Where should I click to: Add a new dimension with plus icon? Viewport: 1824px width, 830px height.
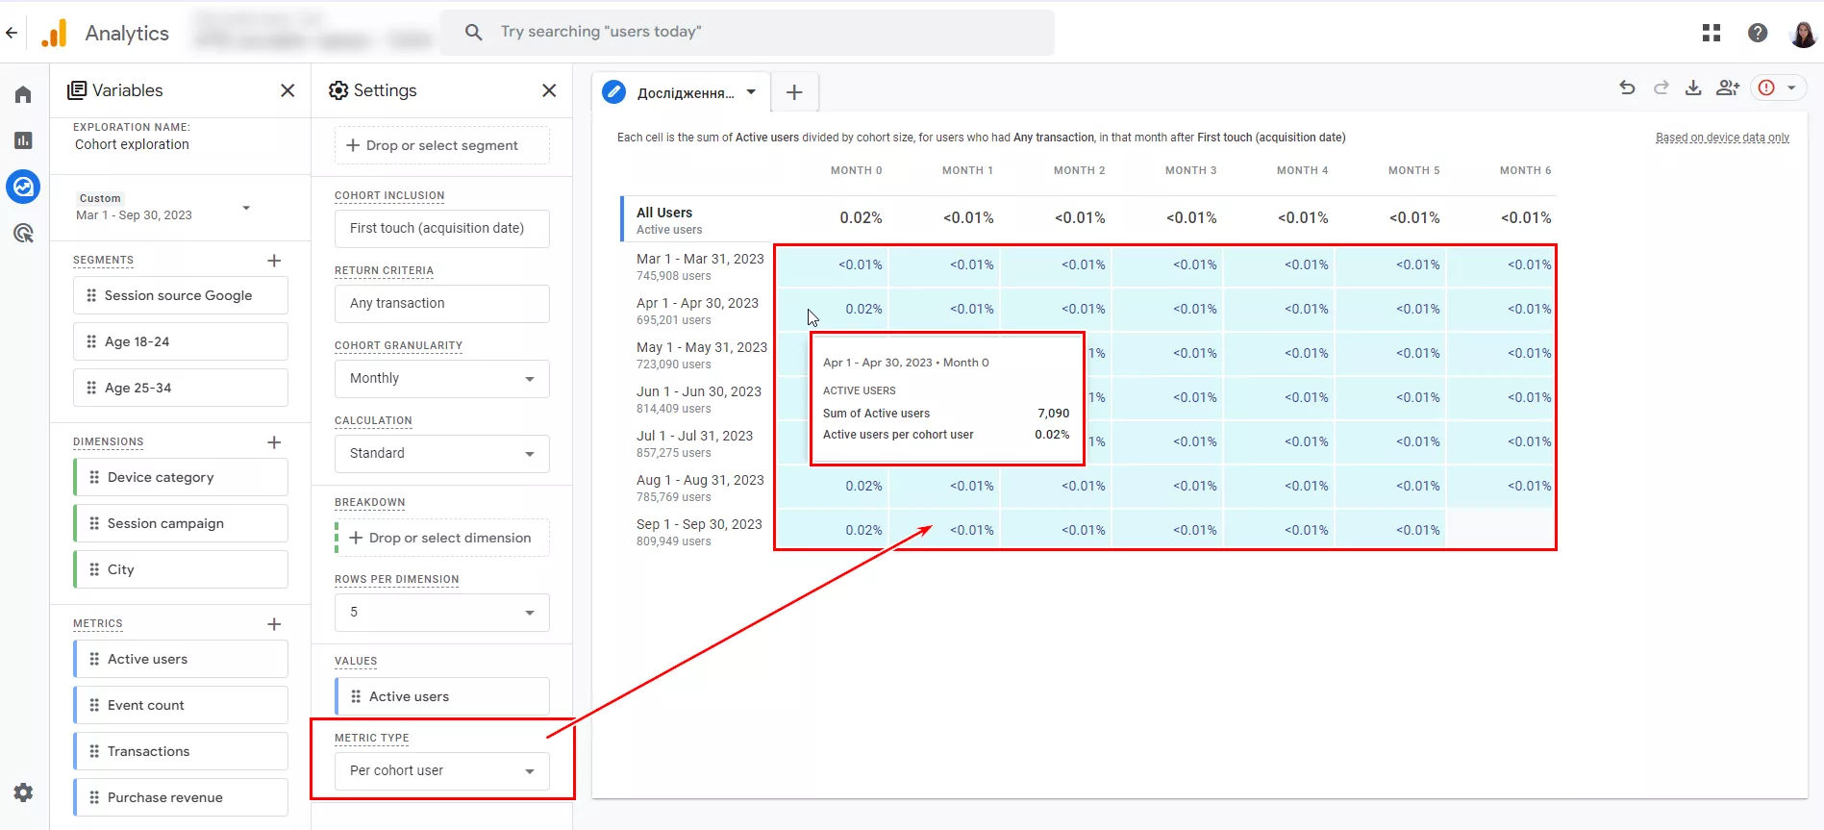point(274,442)
